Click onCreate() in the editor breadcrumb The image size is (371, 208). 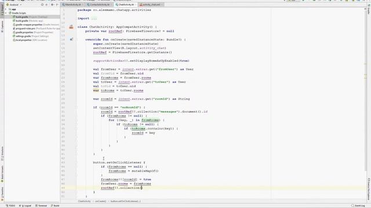click(x=100, y=202)
